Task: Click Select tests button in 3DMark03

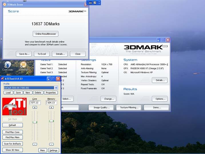Action: (67, 99)
